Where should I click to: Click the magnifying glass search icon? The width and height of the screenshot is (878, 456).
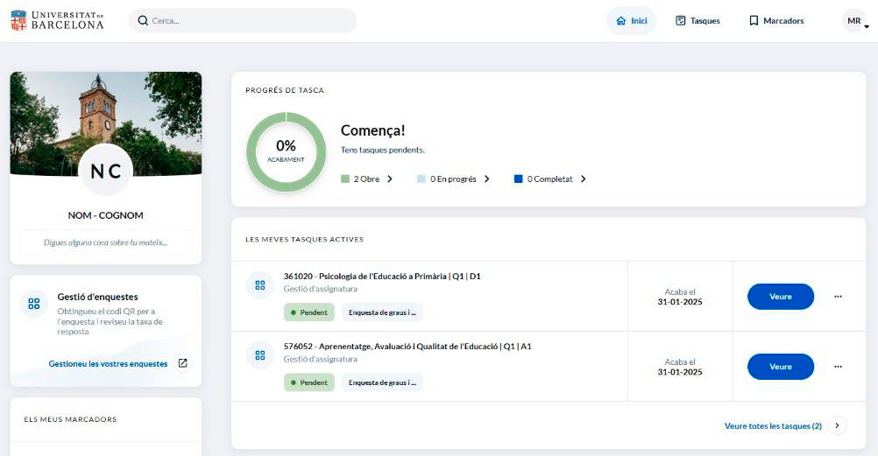[143, 20]
